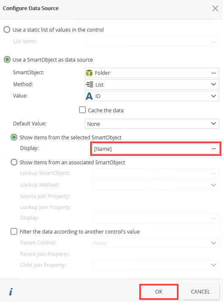Enable filtering by another control's value
The image size is (223, 302).
(14, 231)
